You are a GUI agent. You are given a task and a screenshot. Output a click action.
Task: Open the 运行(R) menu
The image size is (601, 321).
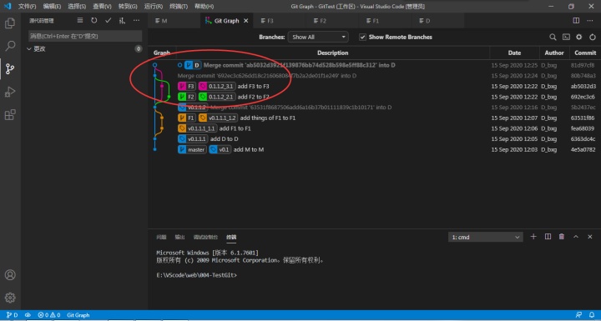(x=154, y=7)
